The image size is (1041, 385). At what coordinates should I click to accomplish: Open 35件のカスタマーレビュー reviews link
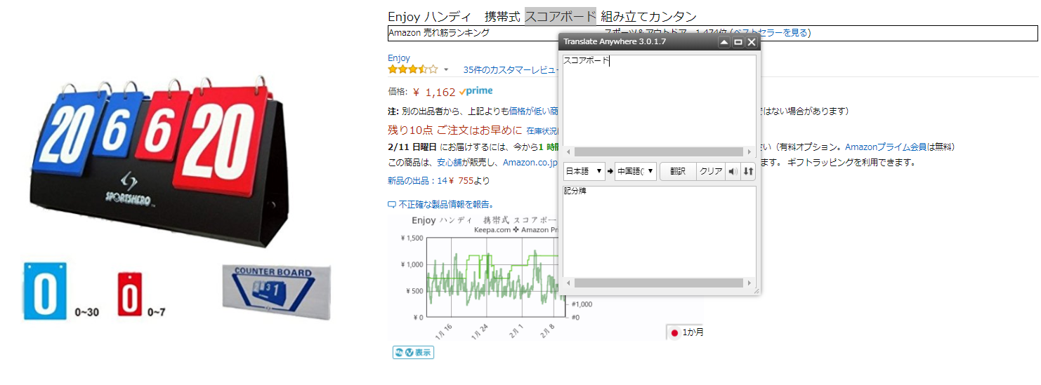[511, 70]
